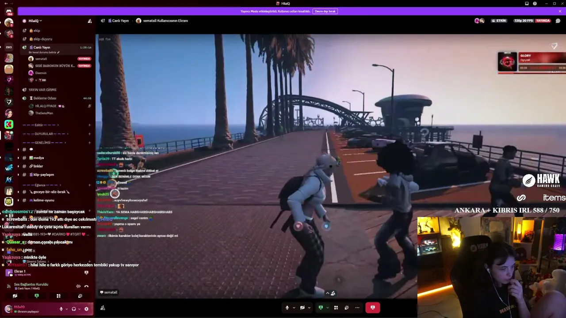Open user settings gear icon

coord(86,309)
